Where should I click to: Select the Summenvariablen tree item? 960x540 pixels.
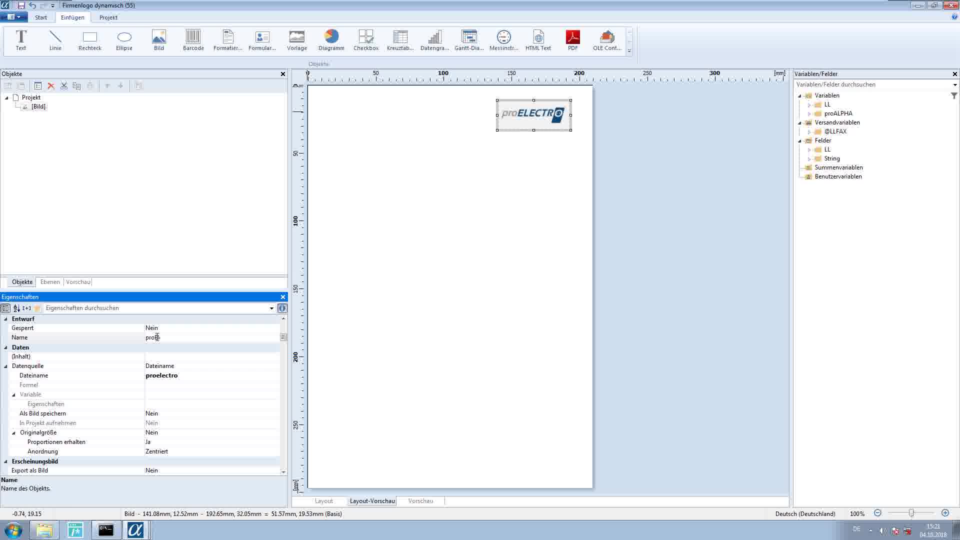tap(838, 167)
